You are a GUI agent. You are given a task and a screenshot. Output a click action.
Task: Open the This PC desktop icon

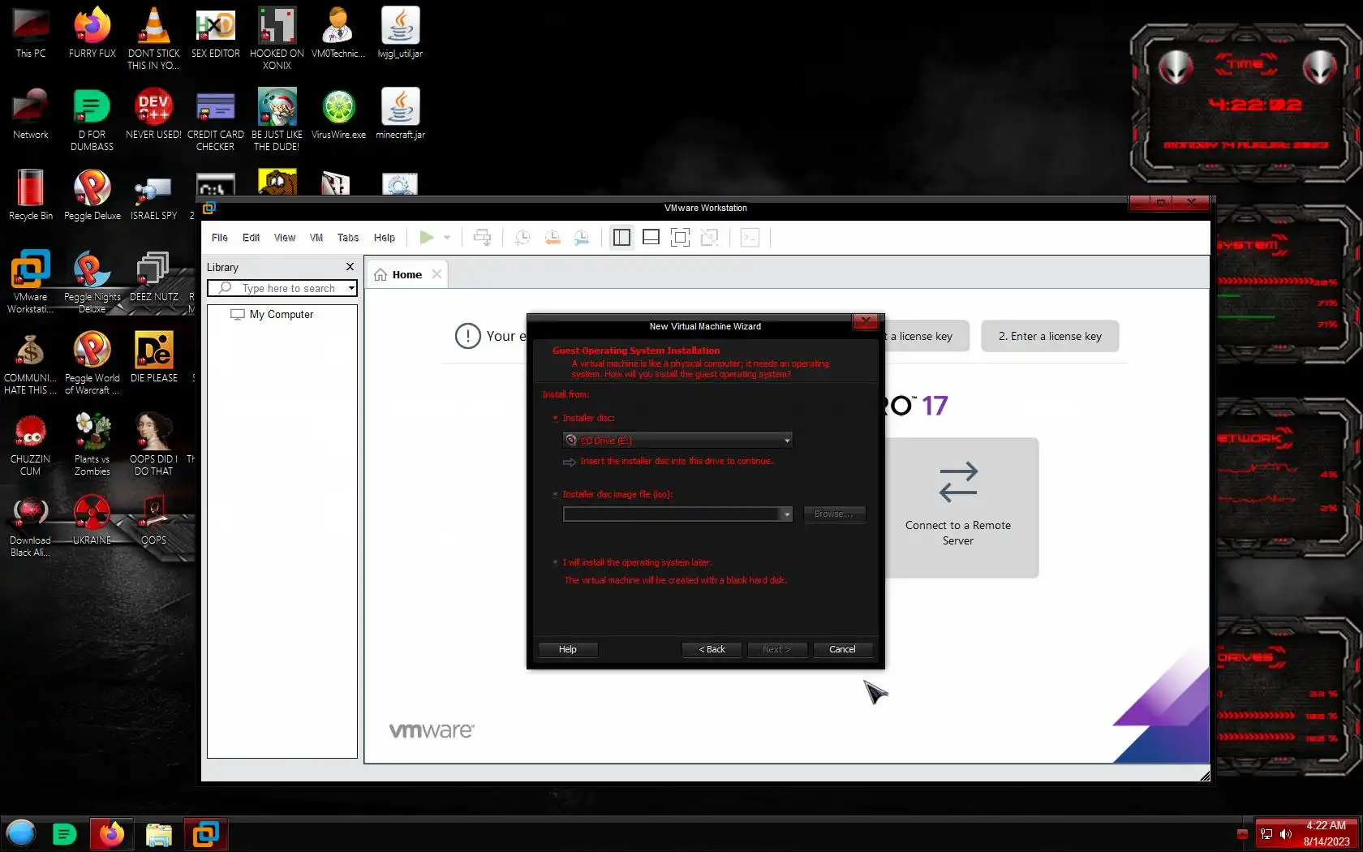tap(31, 33)
